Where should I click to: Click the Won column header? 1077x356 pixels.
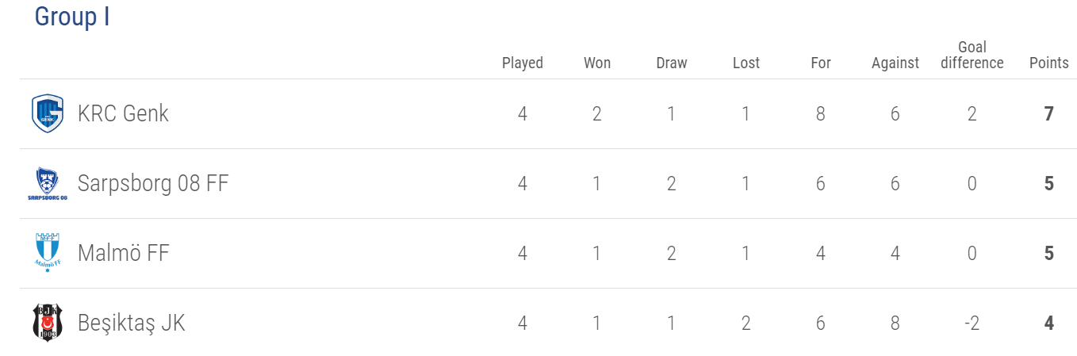tap(597, 63)
